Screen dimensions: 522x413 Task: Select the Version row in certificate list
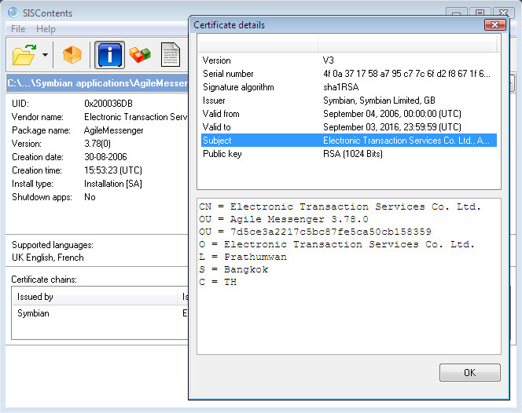coord(349,60)
